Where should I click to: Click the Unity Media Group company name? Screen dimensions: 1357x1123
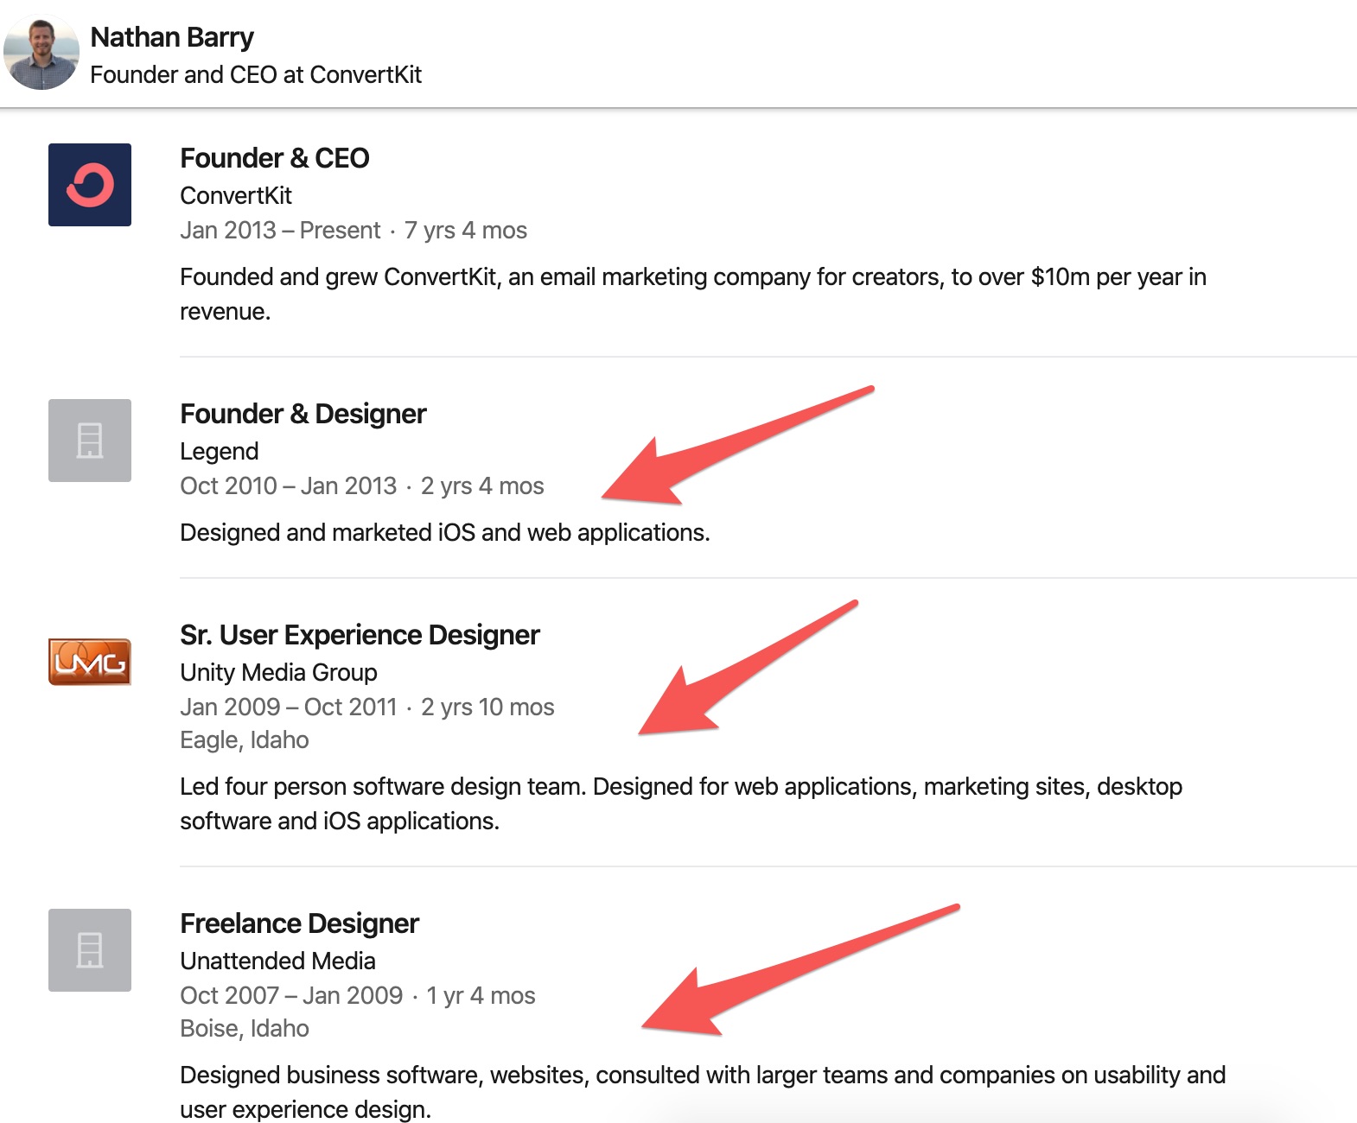tap(278, 673)
